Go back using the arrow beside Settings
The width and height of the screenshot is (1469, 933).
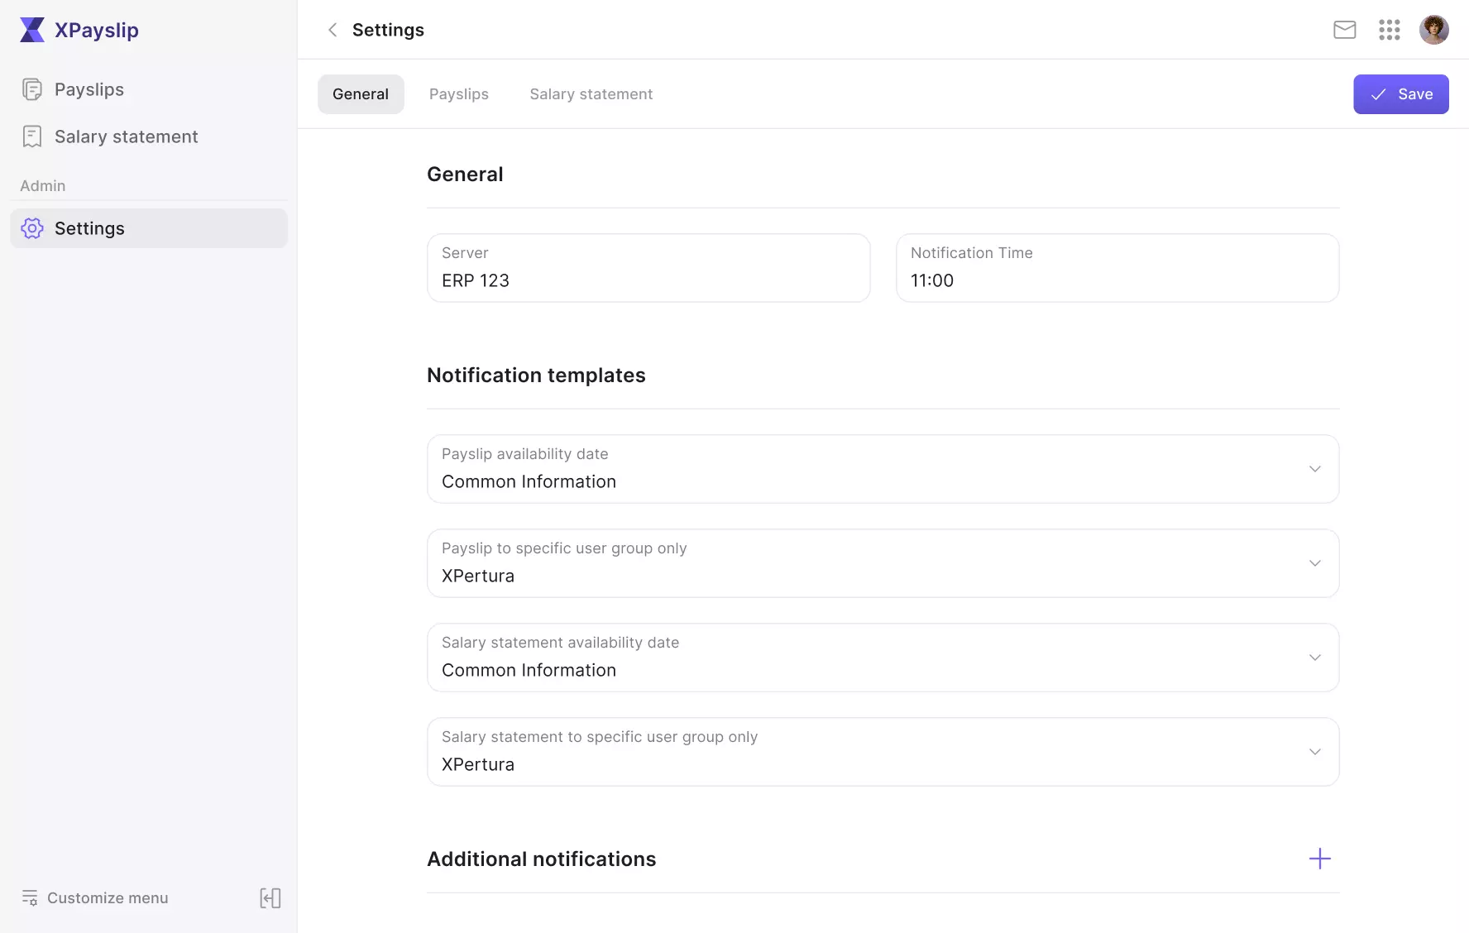coord(333,30)
